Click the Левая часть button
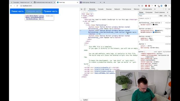Screen dimensions: 180x101 (x=17, y=11)
